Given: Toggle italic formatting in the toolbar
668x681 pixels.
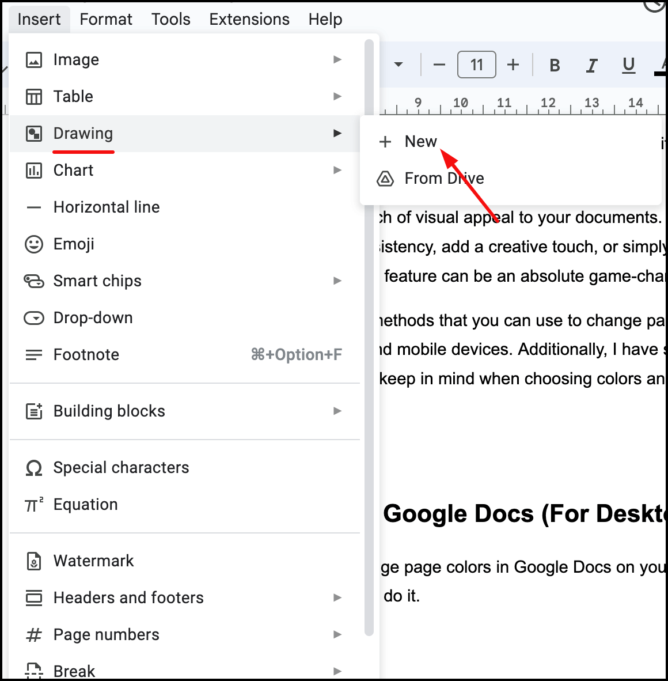Looking at the screenshot, I should 591,65.
